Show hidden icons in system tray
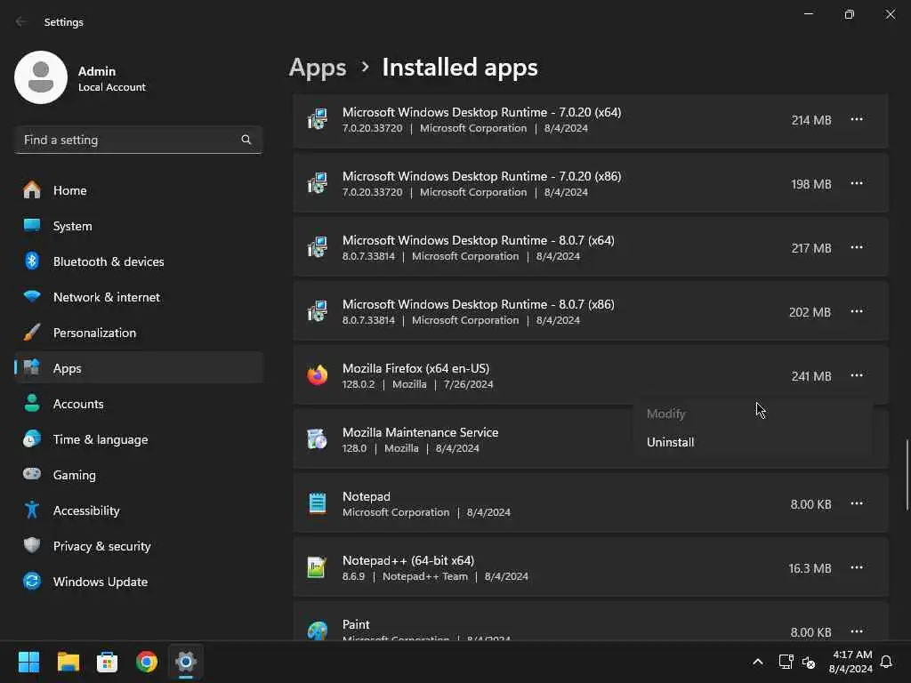Viewport: 911px width, 683px height. pos(757,662)
